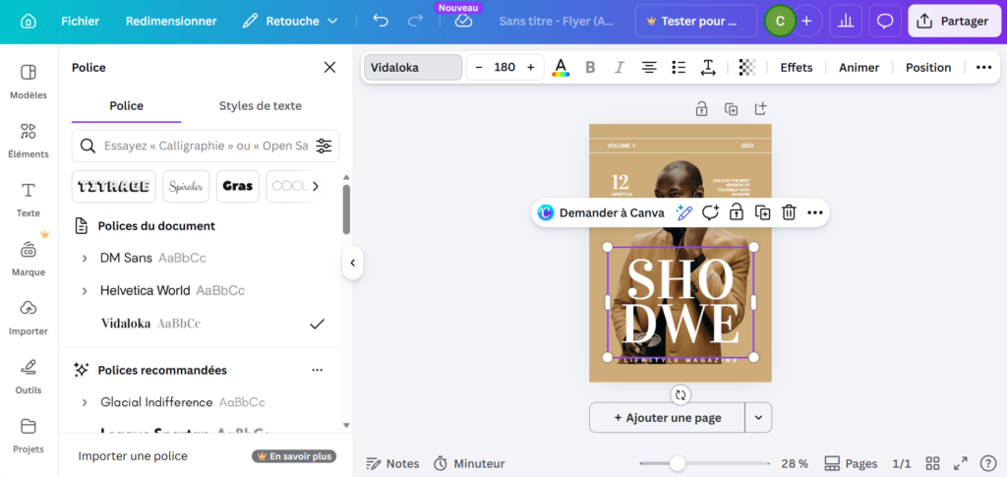Open Notes panel
Viewport: 1007px width, 477px height.
tap(392, 463)
